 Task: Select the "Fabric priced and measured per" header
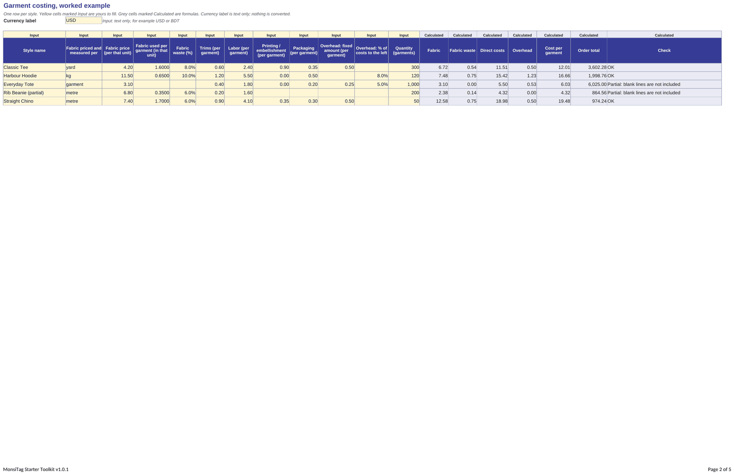[84, 50]
